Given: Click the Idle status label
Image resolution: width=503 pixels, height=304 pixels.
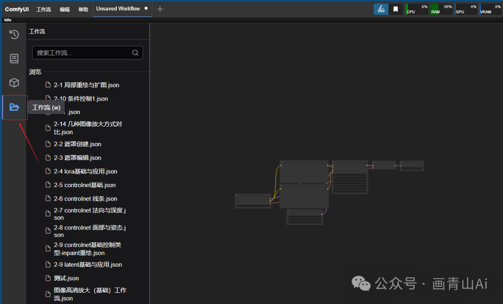Looking at the screenshot, I should (8, 20).
